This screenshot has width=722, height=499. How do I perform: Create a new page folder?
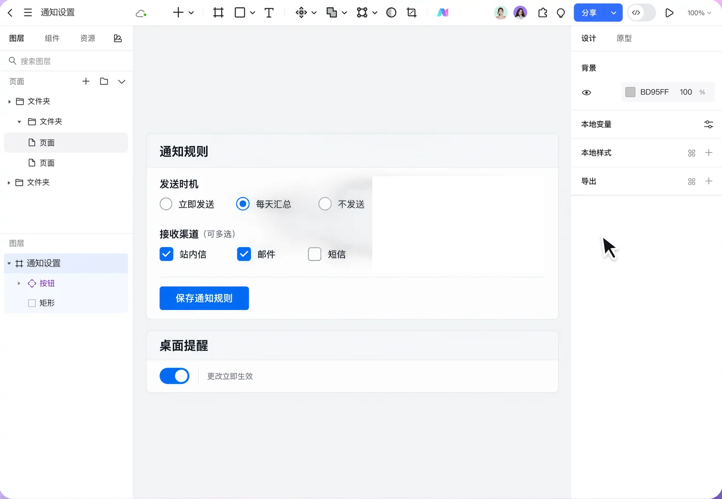coord(104,81)
